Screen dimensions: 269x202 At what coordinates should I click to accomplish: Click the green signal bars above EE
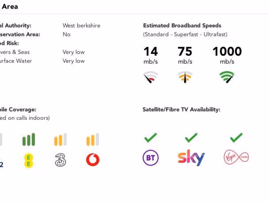(29, 140)
